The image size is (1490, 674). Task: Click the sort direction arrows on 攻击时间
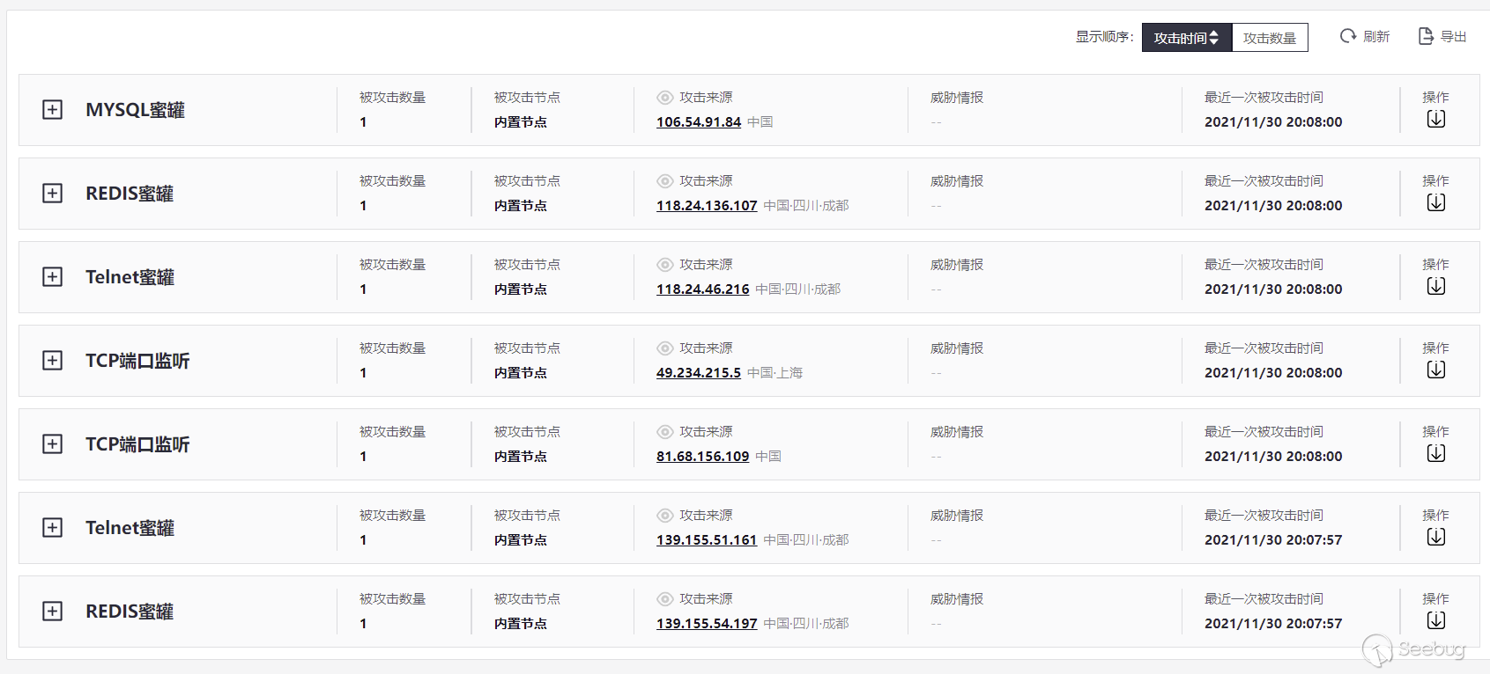pos(1214,38)
